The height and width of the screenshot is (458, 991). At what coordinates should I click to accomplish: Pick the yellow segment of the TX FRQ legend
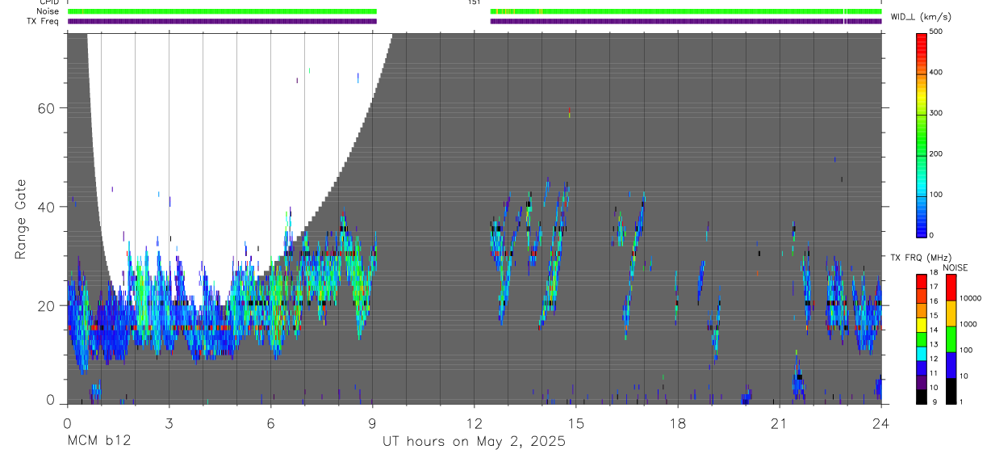coord(921,324)
